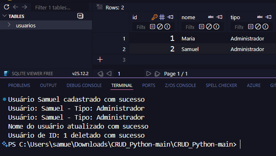Go to first page
276x156 pixels.
(x=100, y=74)
